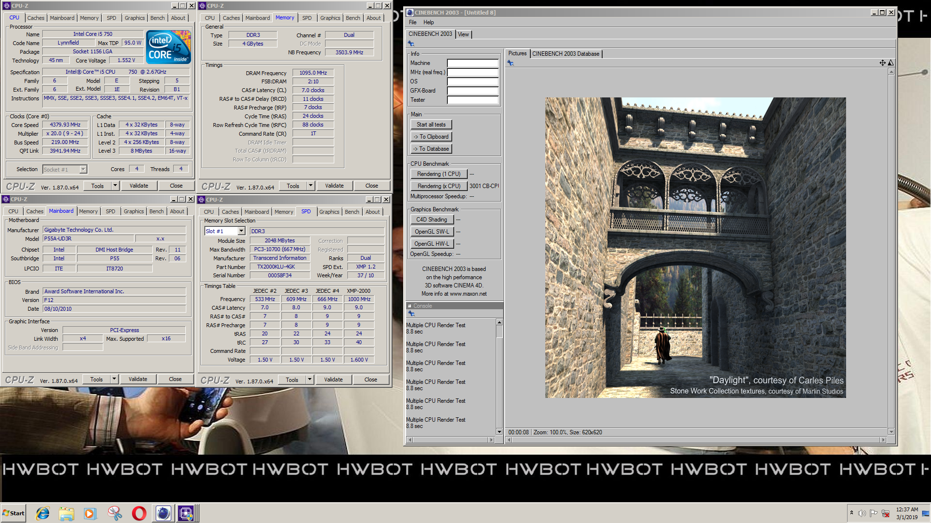931x523 pixels.
Task: Click picture panel vertical scrollbar up arrow
Action: click(x=891, y=72)
